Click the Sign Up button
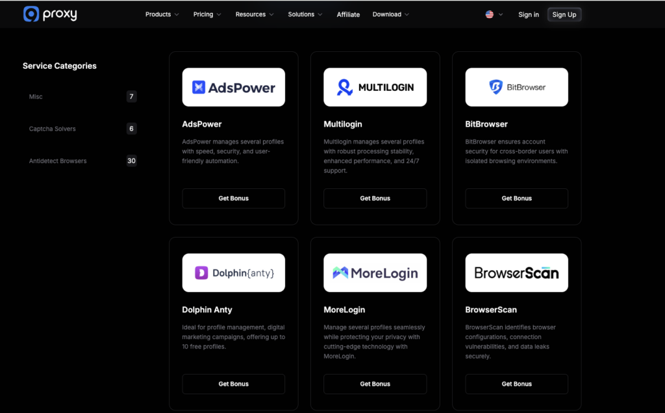 coord(564,14)
